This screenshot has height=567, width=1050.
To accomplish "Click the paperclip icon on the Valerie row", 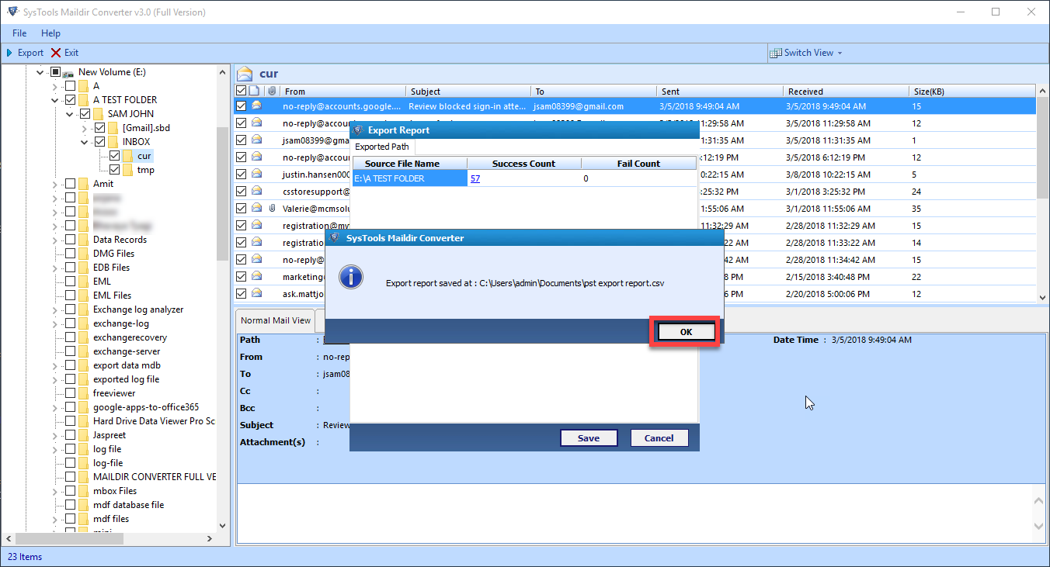I will click(272, 208).
